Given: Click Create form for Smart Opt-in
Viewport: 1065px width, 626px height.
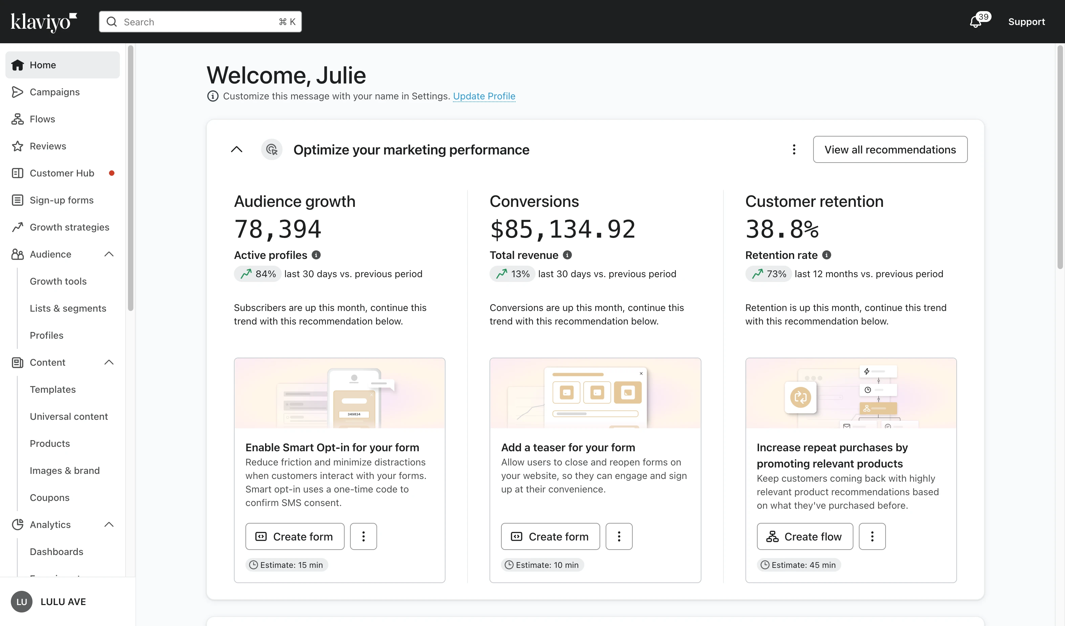Looking at the screenshot, I should [x=295, y=536].
